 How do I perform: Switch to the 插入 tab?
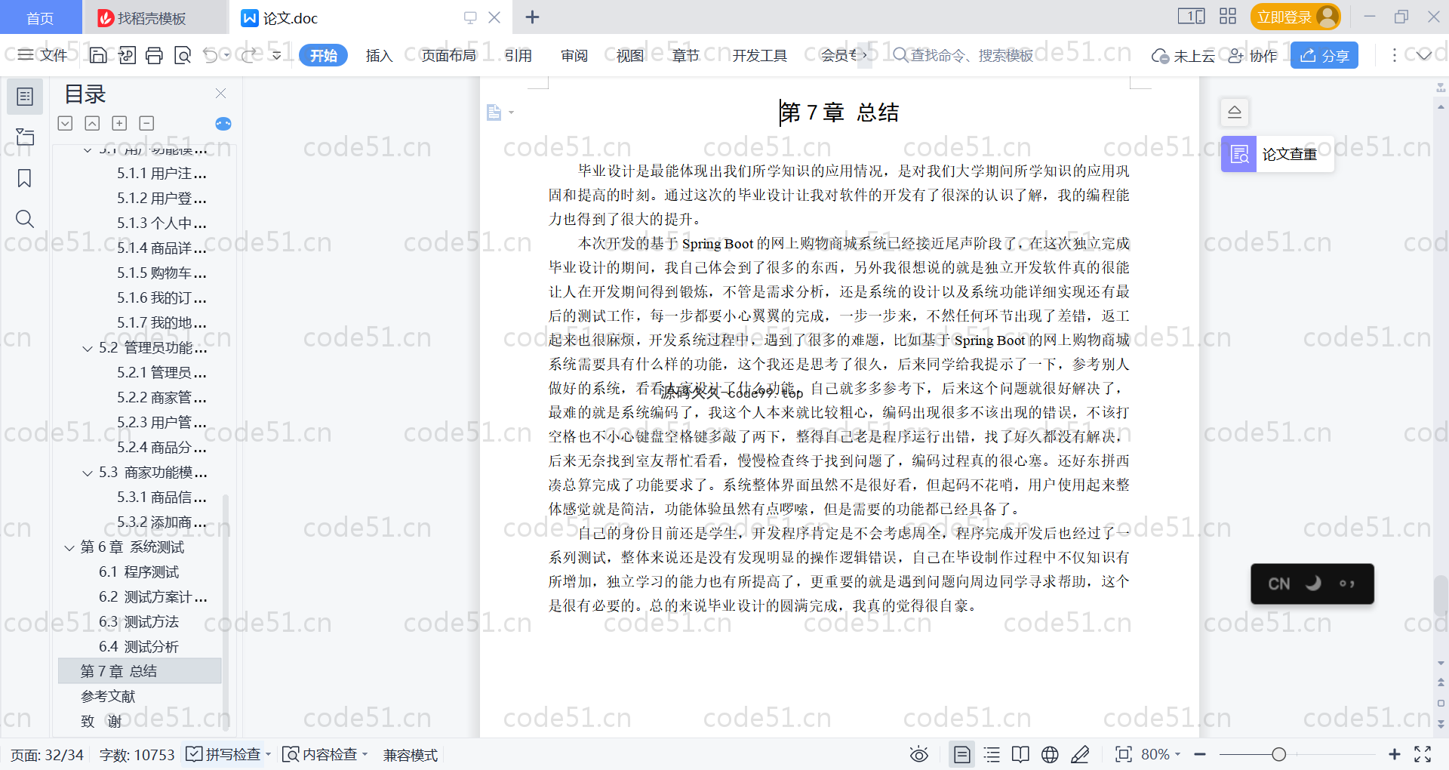[x=379, y=55]
